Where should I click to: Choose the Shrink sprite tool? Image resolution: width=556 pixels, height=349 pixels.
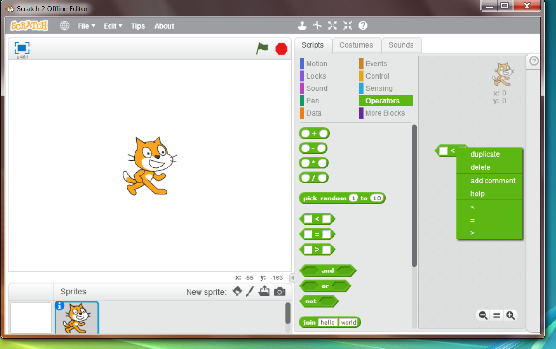click(348, 26)
